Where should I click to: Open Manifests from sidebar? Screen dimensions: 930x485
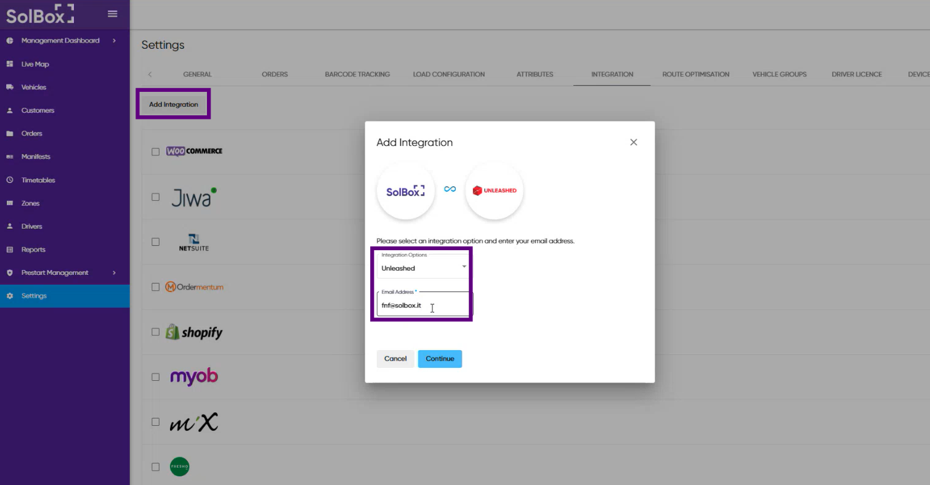[36, 157]
